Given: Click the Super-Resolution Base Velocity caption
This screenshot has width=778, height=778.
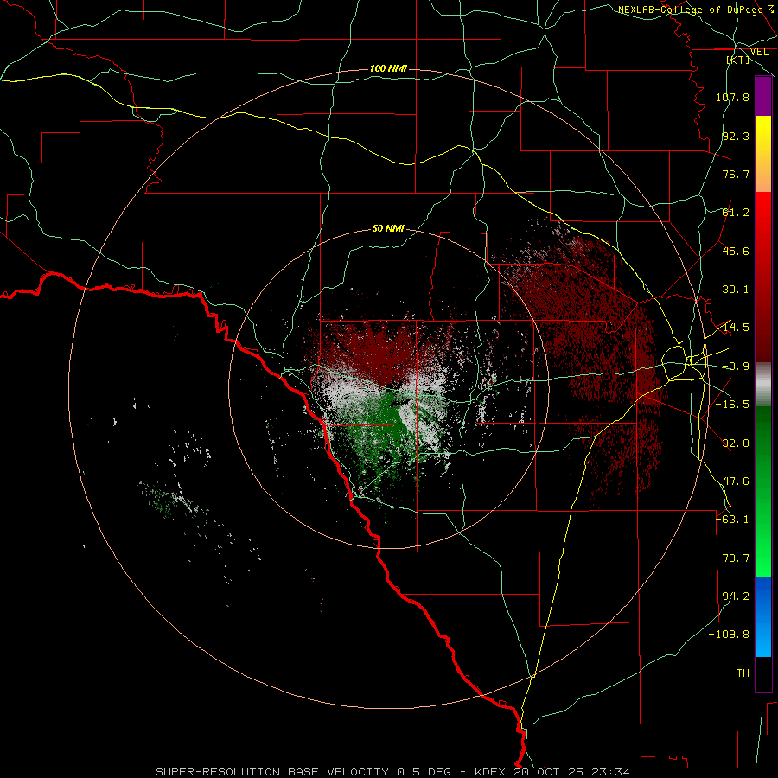Looking at the screenshot, I should click(x=393, y=772).
